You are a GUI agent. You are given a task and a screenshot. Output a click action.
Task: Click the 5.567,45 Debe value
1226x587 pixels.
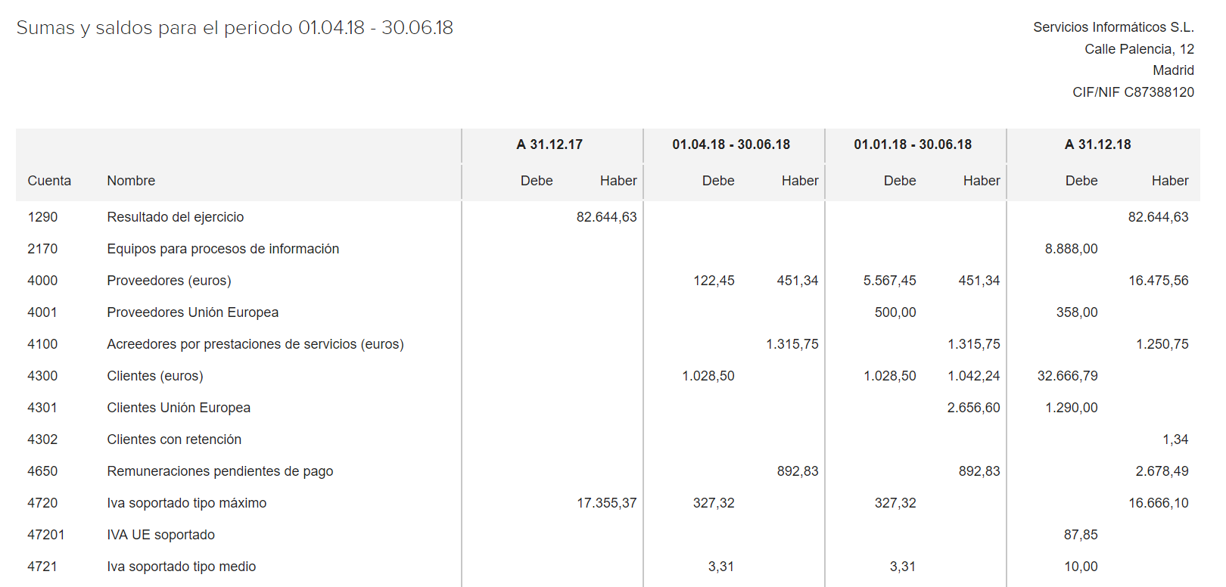tap(889, 281)
